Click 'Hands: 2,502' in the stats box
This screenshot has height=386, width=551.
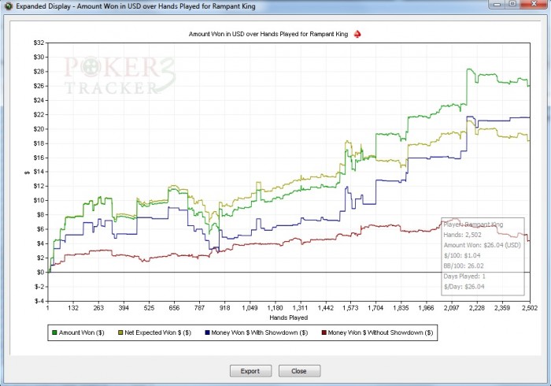click(x=463, y=235)
